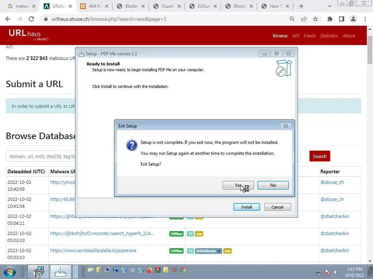Click the page vertical scrollbar thumb
The height and width of the screenshot is (279, 373).
pos(370,50)
